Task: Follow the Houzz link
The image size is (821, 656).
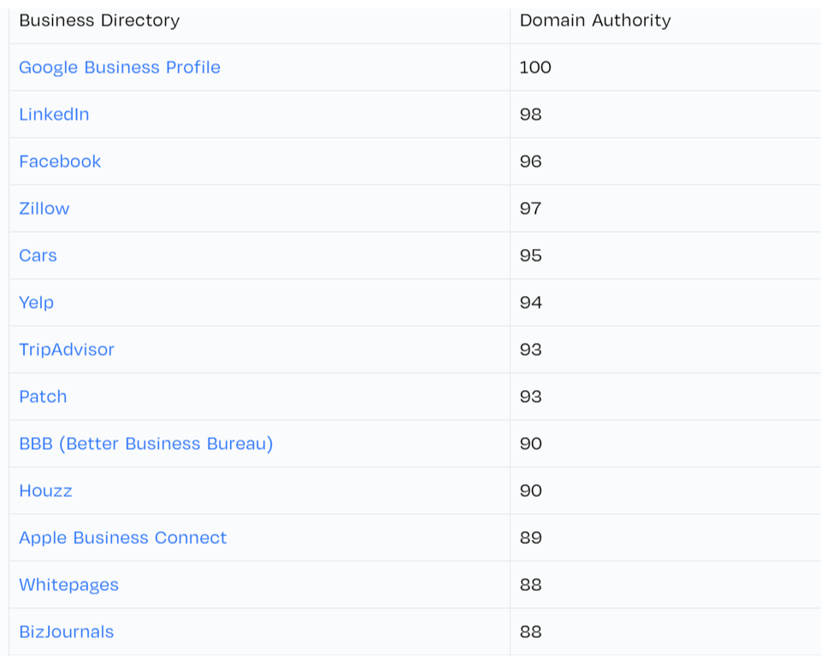Action: coord(45,491)
